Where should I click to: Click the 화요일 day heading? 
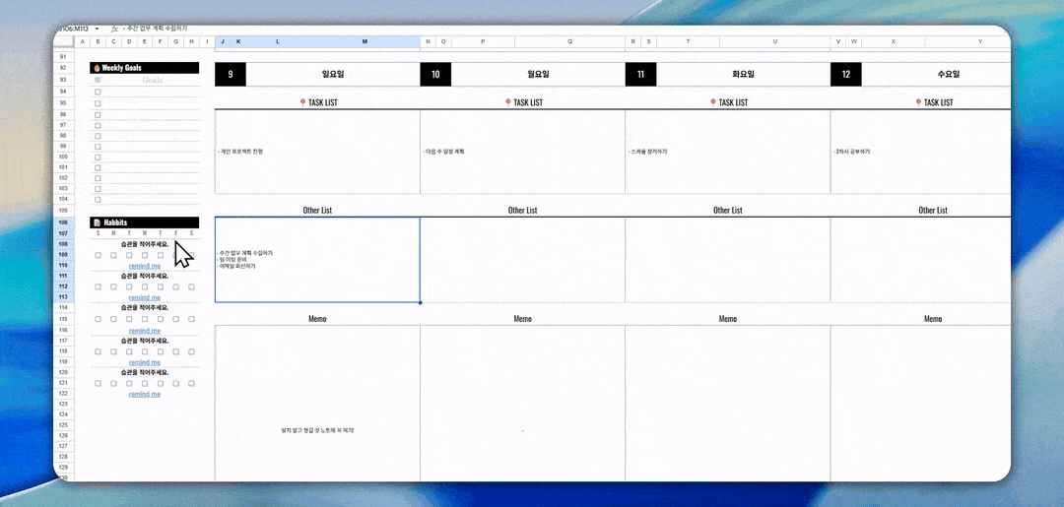pos(743,75)
